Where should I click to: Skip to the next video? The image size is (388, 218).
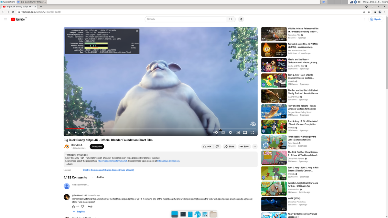(76, 132)
